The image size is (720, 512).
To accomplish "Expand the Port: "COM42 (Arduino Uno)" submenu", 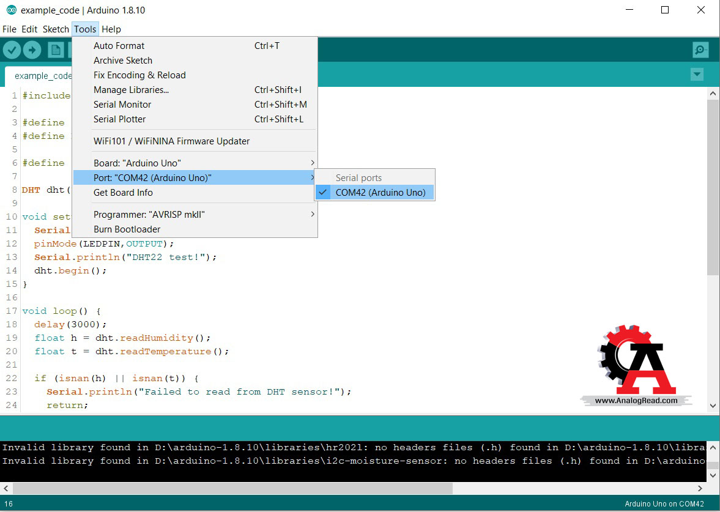I will coord(195,178).
